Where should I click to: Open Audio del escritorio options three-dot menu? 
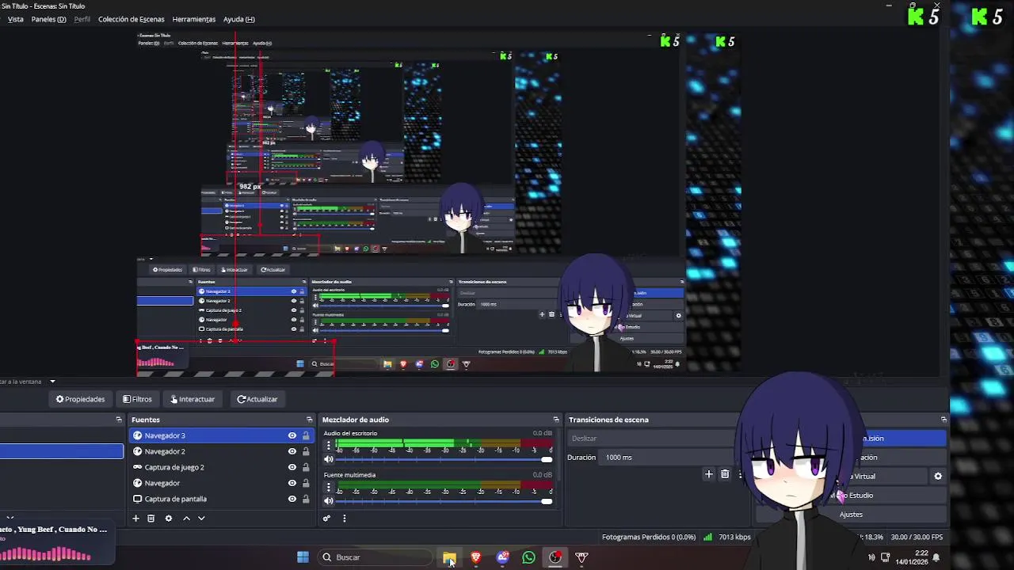329,446
